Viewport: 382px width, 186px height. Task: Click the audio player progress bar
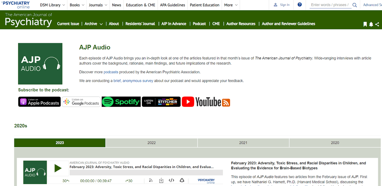[146, 173]
